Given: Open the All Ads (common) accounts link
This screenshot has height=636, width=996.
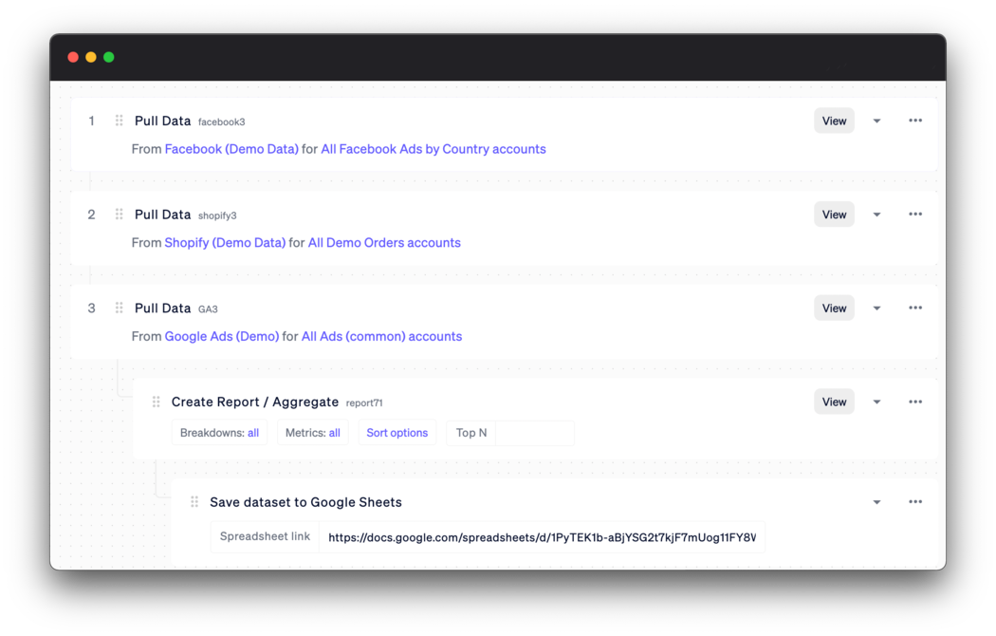Looking at the screenshot, I should [x=381, y=336].
